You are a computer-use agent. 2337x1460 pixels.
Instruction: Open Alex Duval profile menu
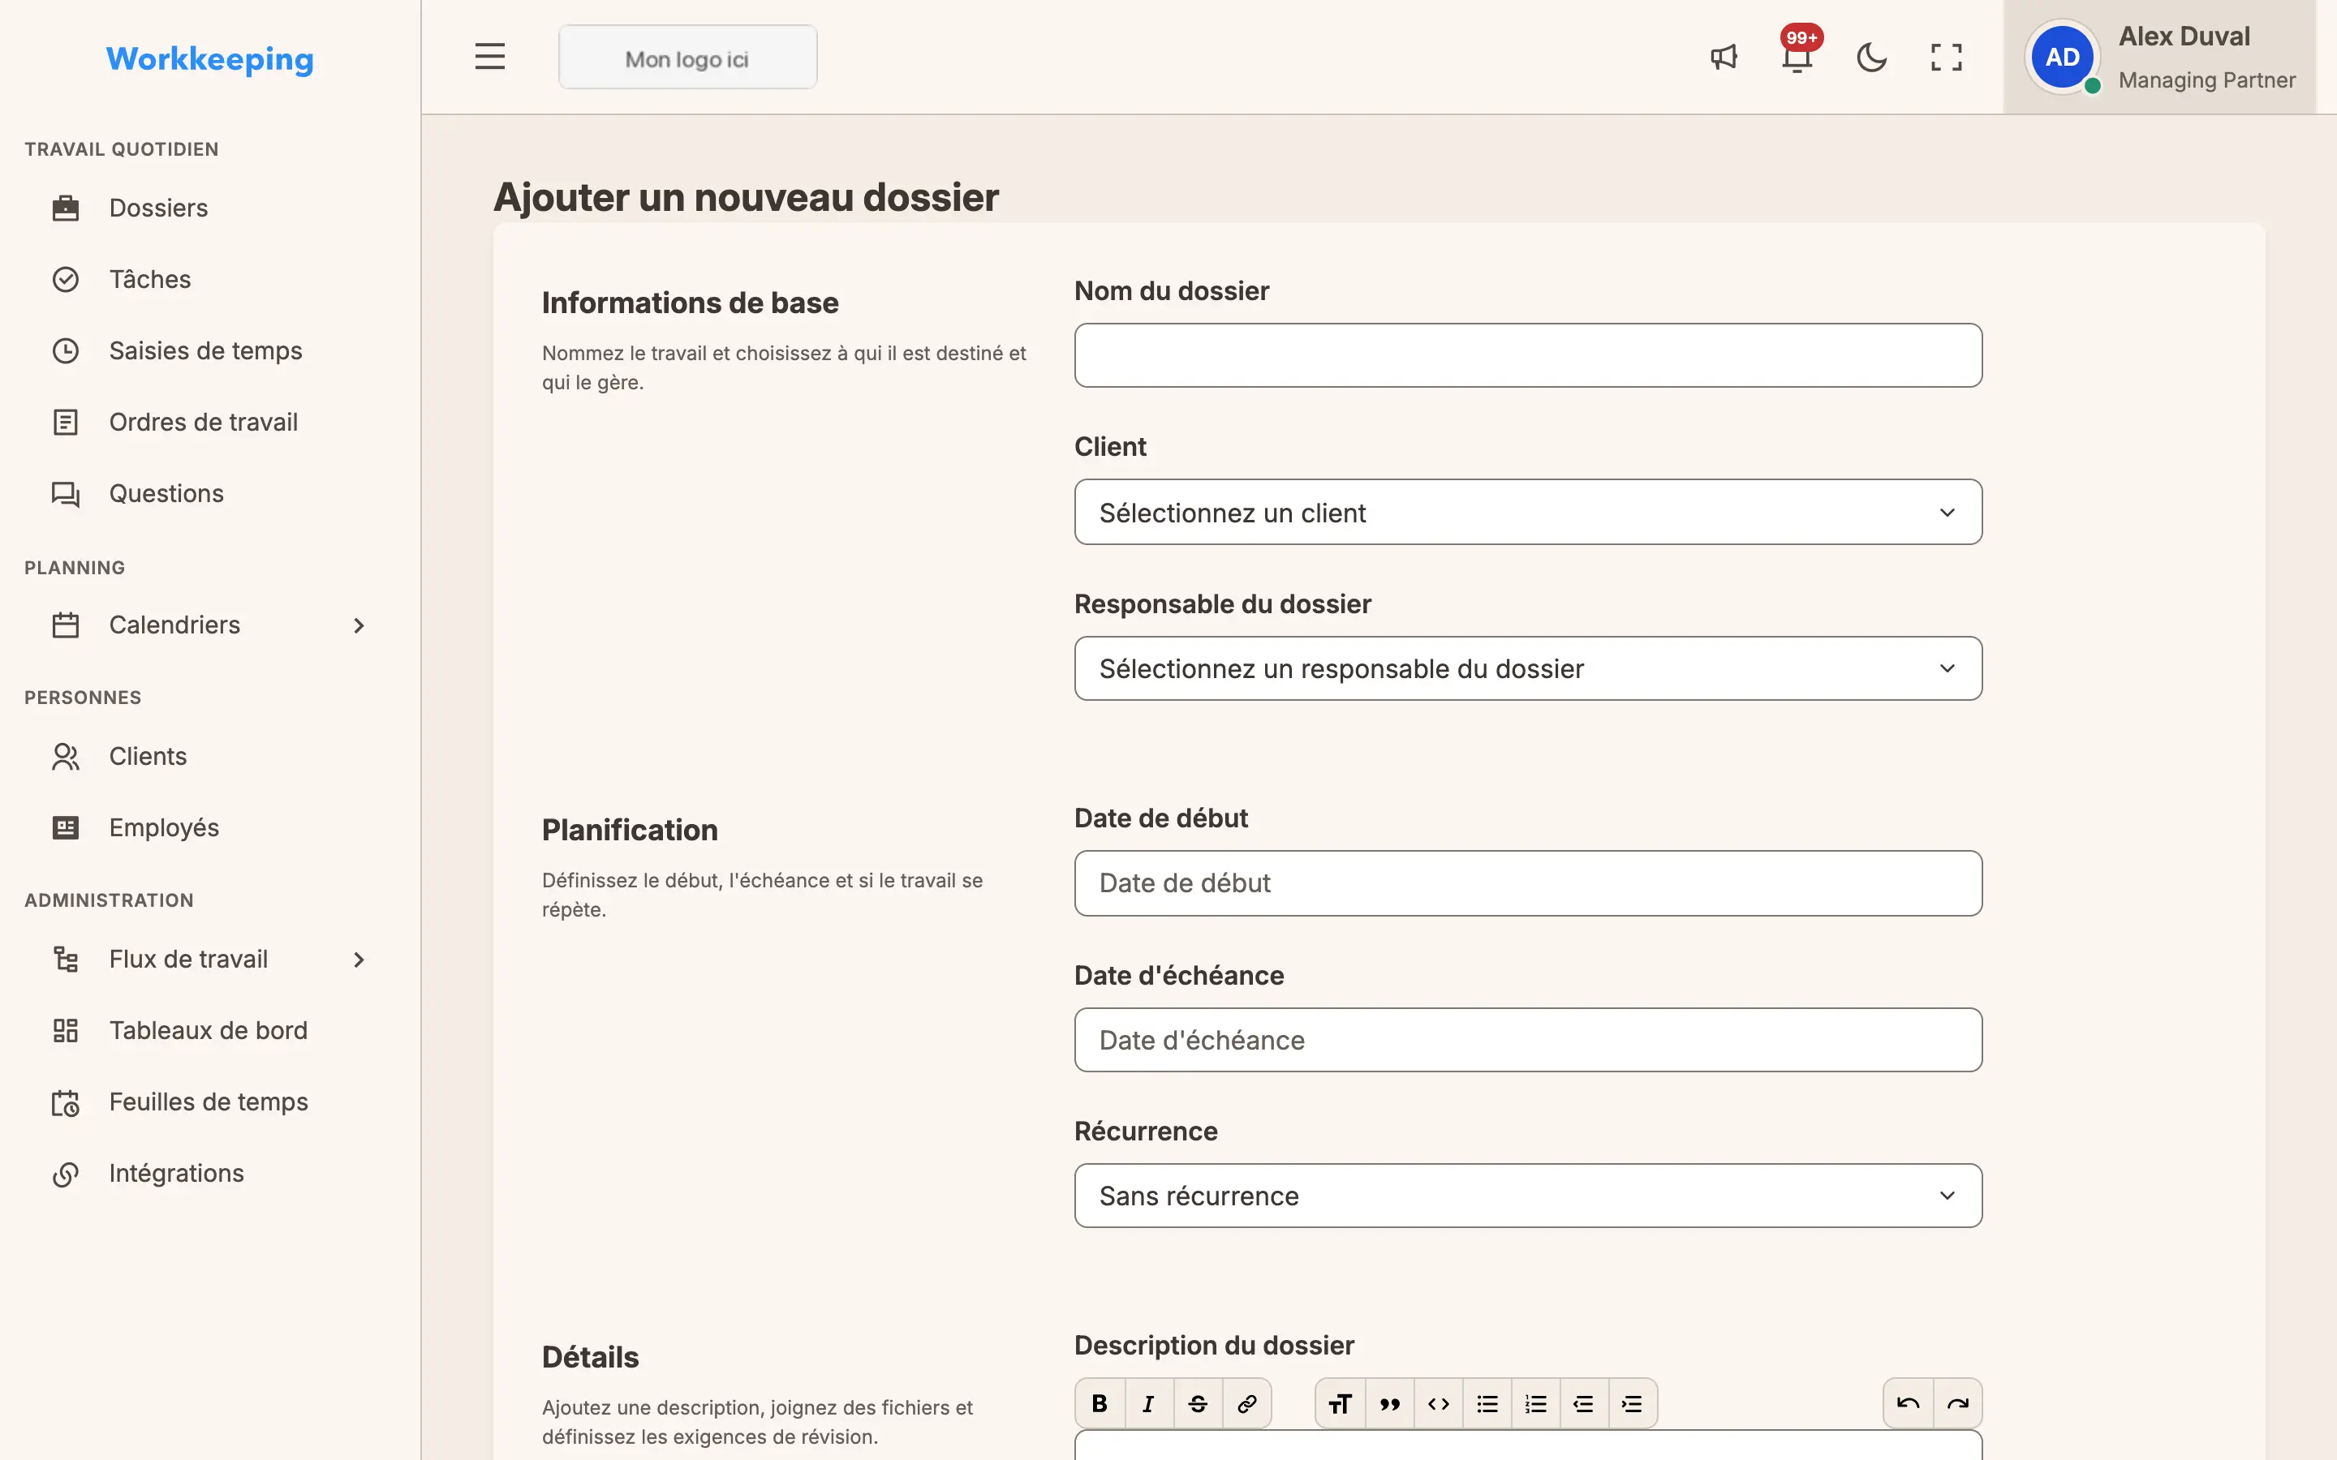tap(2159, 57)
